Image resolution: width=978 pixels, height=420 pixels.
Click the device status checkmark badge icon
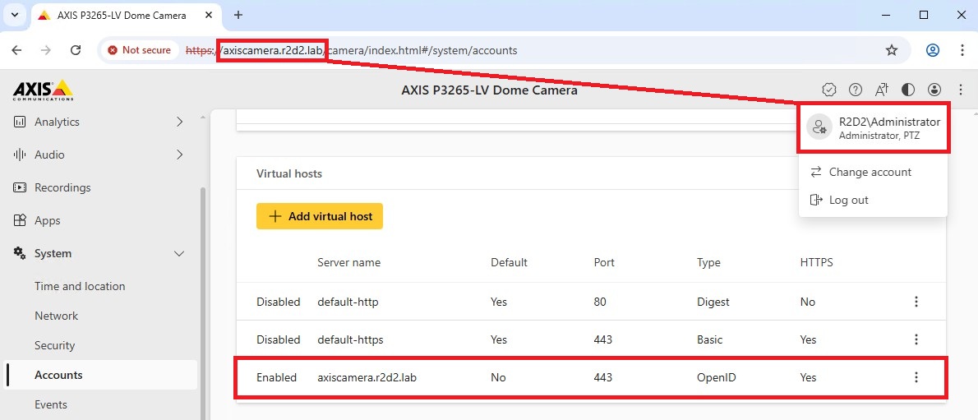tap(829, 90)
